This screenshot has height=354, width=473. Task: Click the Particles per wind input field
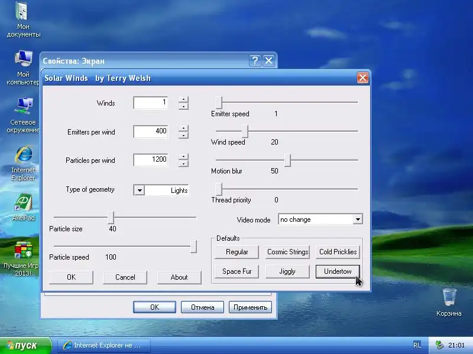pyautogui.click(x=151, y=159)
